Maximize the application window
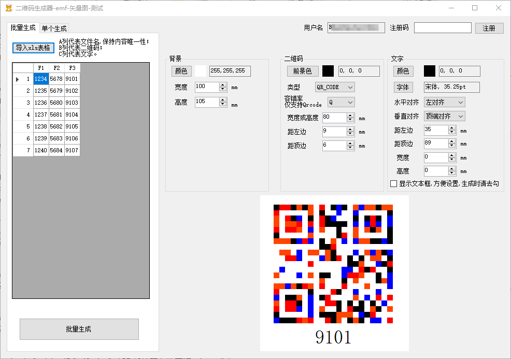Screen dimensions: 511x359 475,8
